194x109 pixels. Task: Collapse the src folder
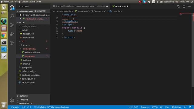(33, 41)
